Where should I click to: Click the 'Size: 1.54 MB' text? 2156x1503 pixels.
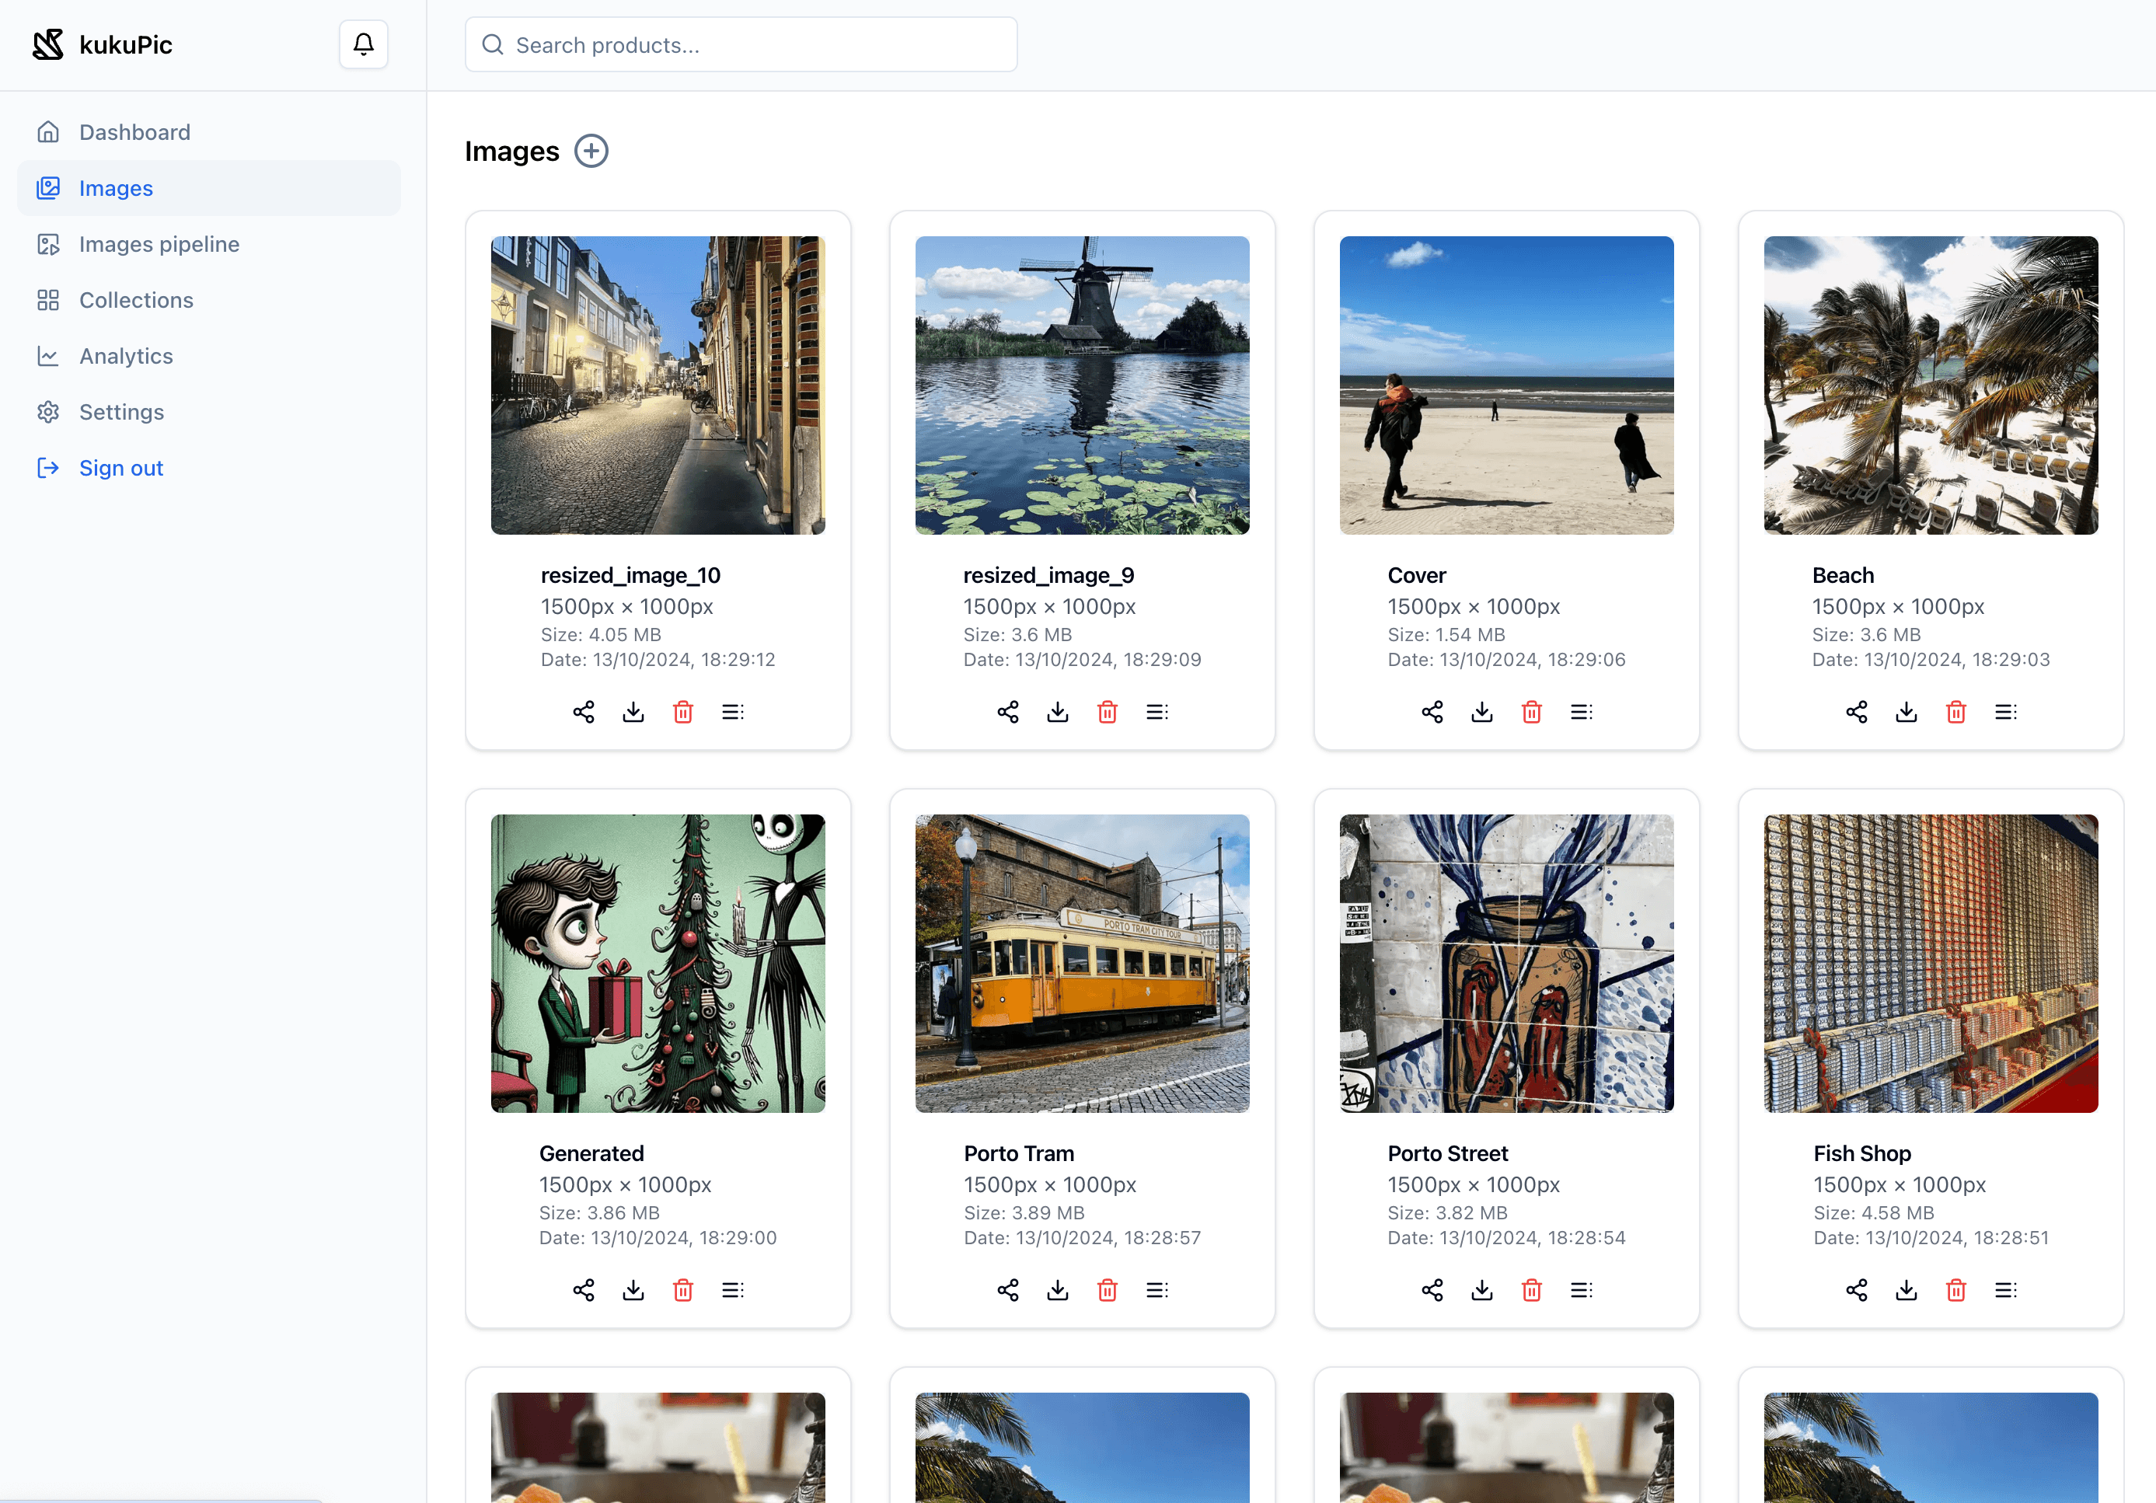[x=1446, y=635]
